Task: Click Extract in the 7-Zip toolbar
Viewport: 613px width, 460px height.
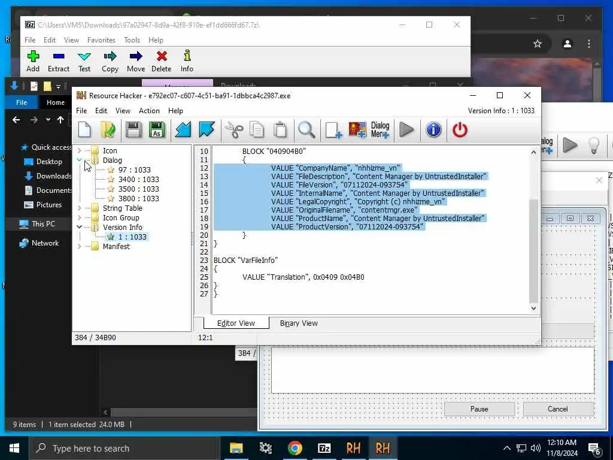Action: pos(59,62)
